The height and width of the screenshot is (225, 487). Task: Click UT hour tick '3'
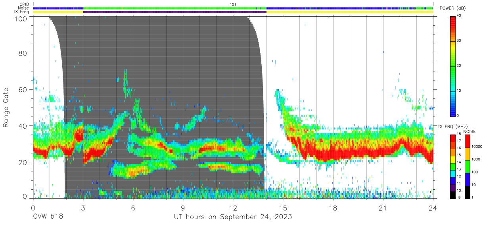(x=83, y=208)
